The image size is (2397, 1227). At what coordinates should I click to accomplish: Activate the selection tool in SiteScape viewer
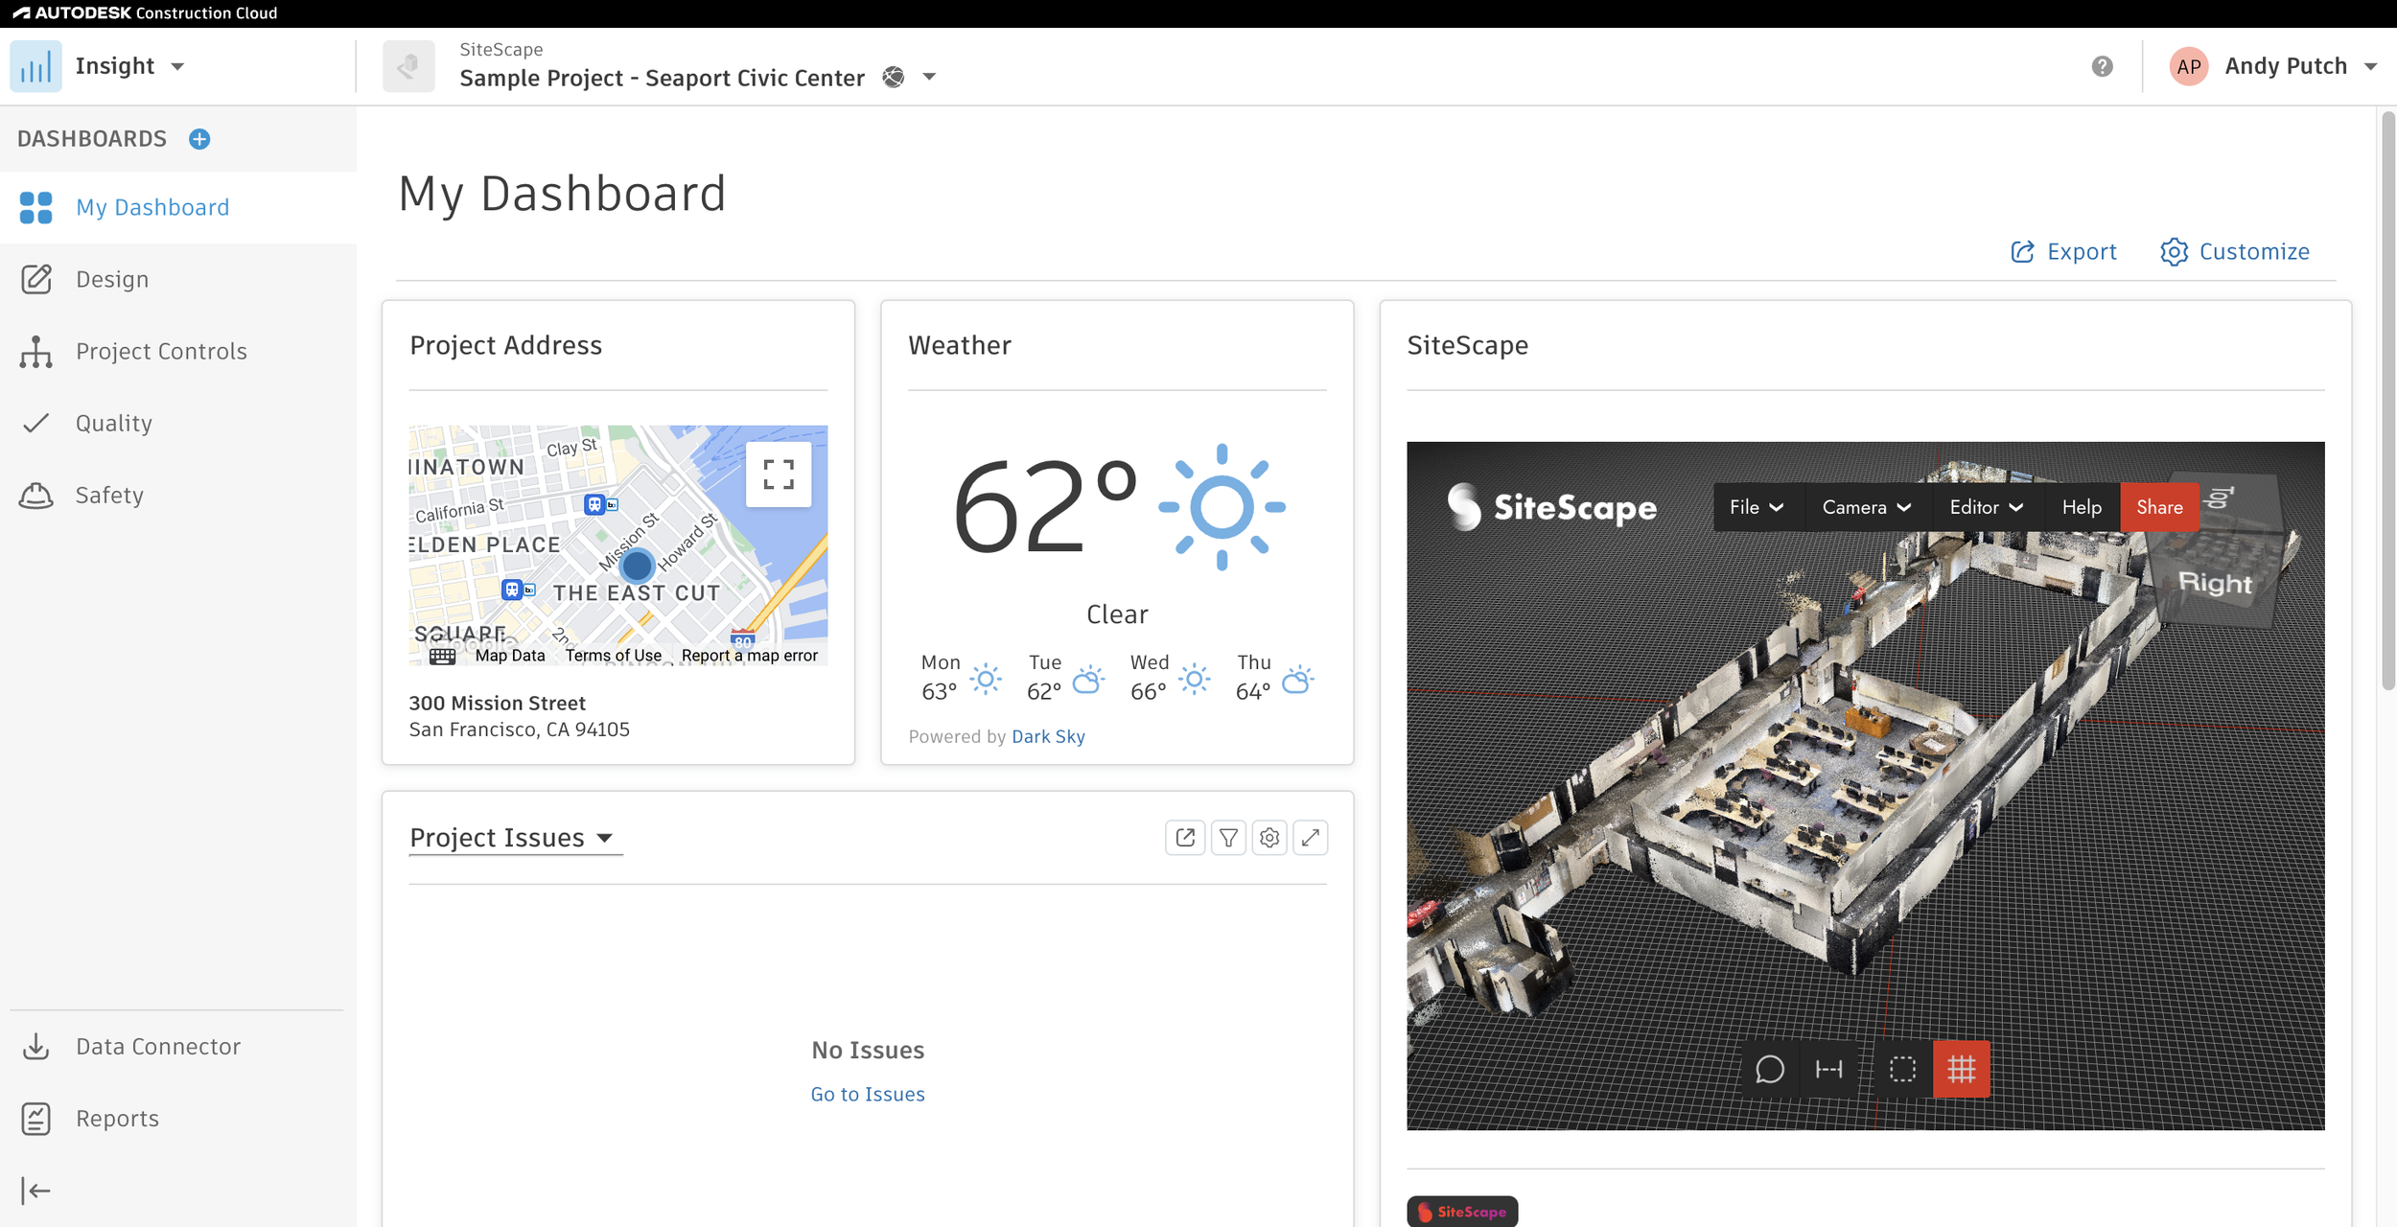[1902, 1069]
